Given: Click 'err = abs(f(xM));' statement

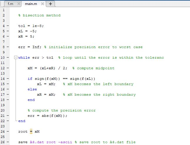Looking at the screenshot, I should 47,116.
